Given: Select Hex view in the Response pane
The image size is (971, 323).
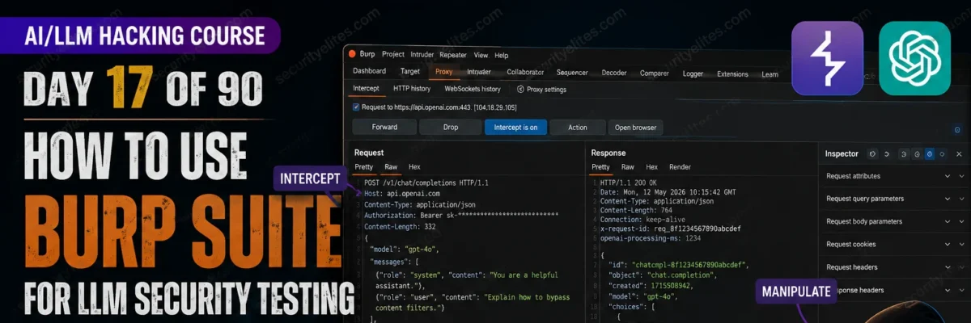Looking at the screenshot, I should click(651, 167).
